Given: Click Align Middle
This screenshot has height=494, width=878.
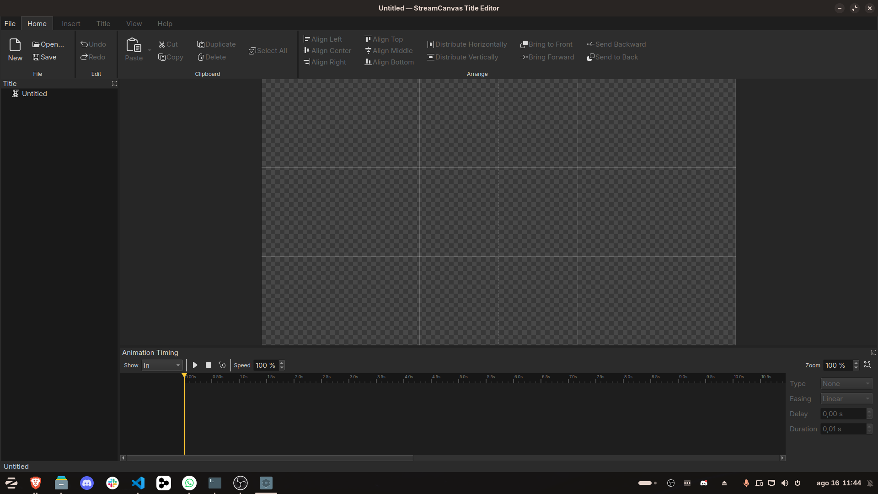Looking at the screenshot, I should [x=389, y=51].
